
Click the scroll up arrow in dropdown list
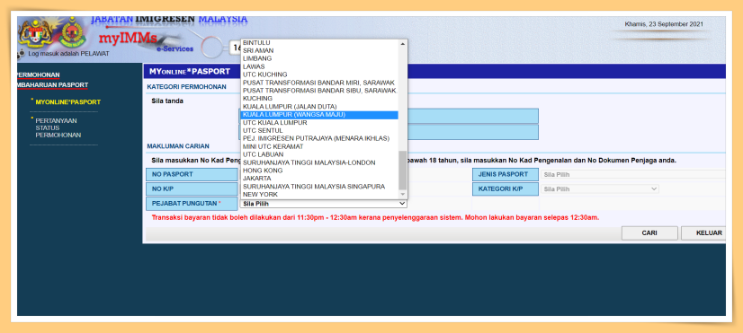point(403,43)
